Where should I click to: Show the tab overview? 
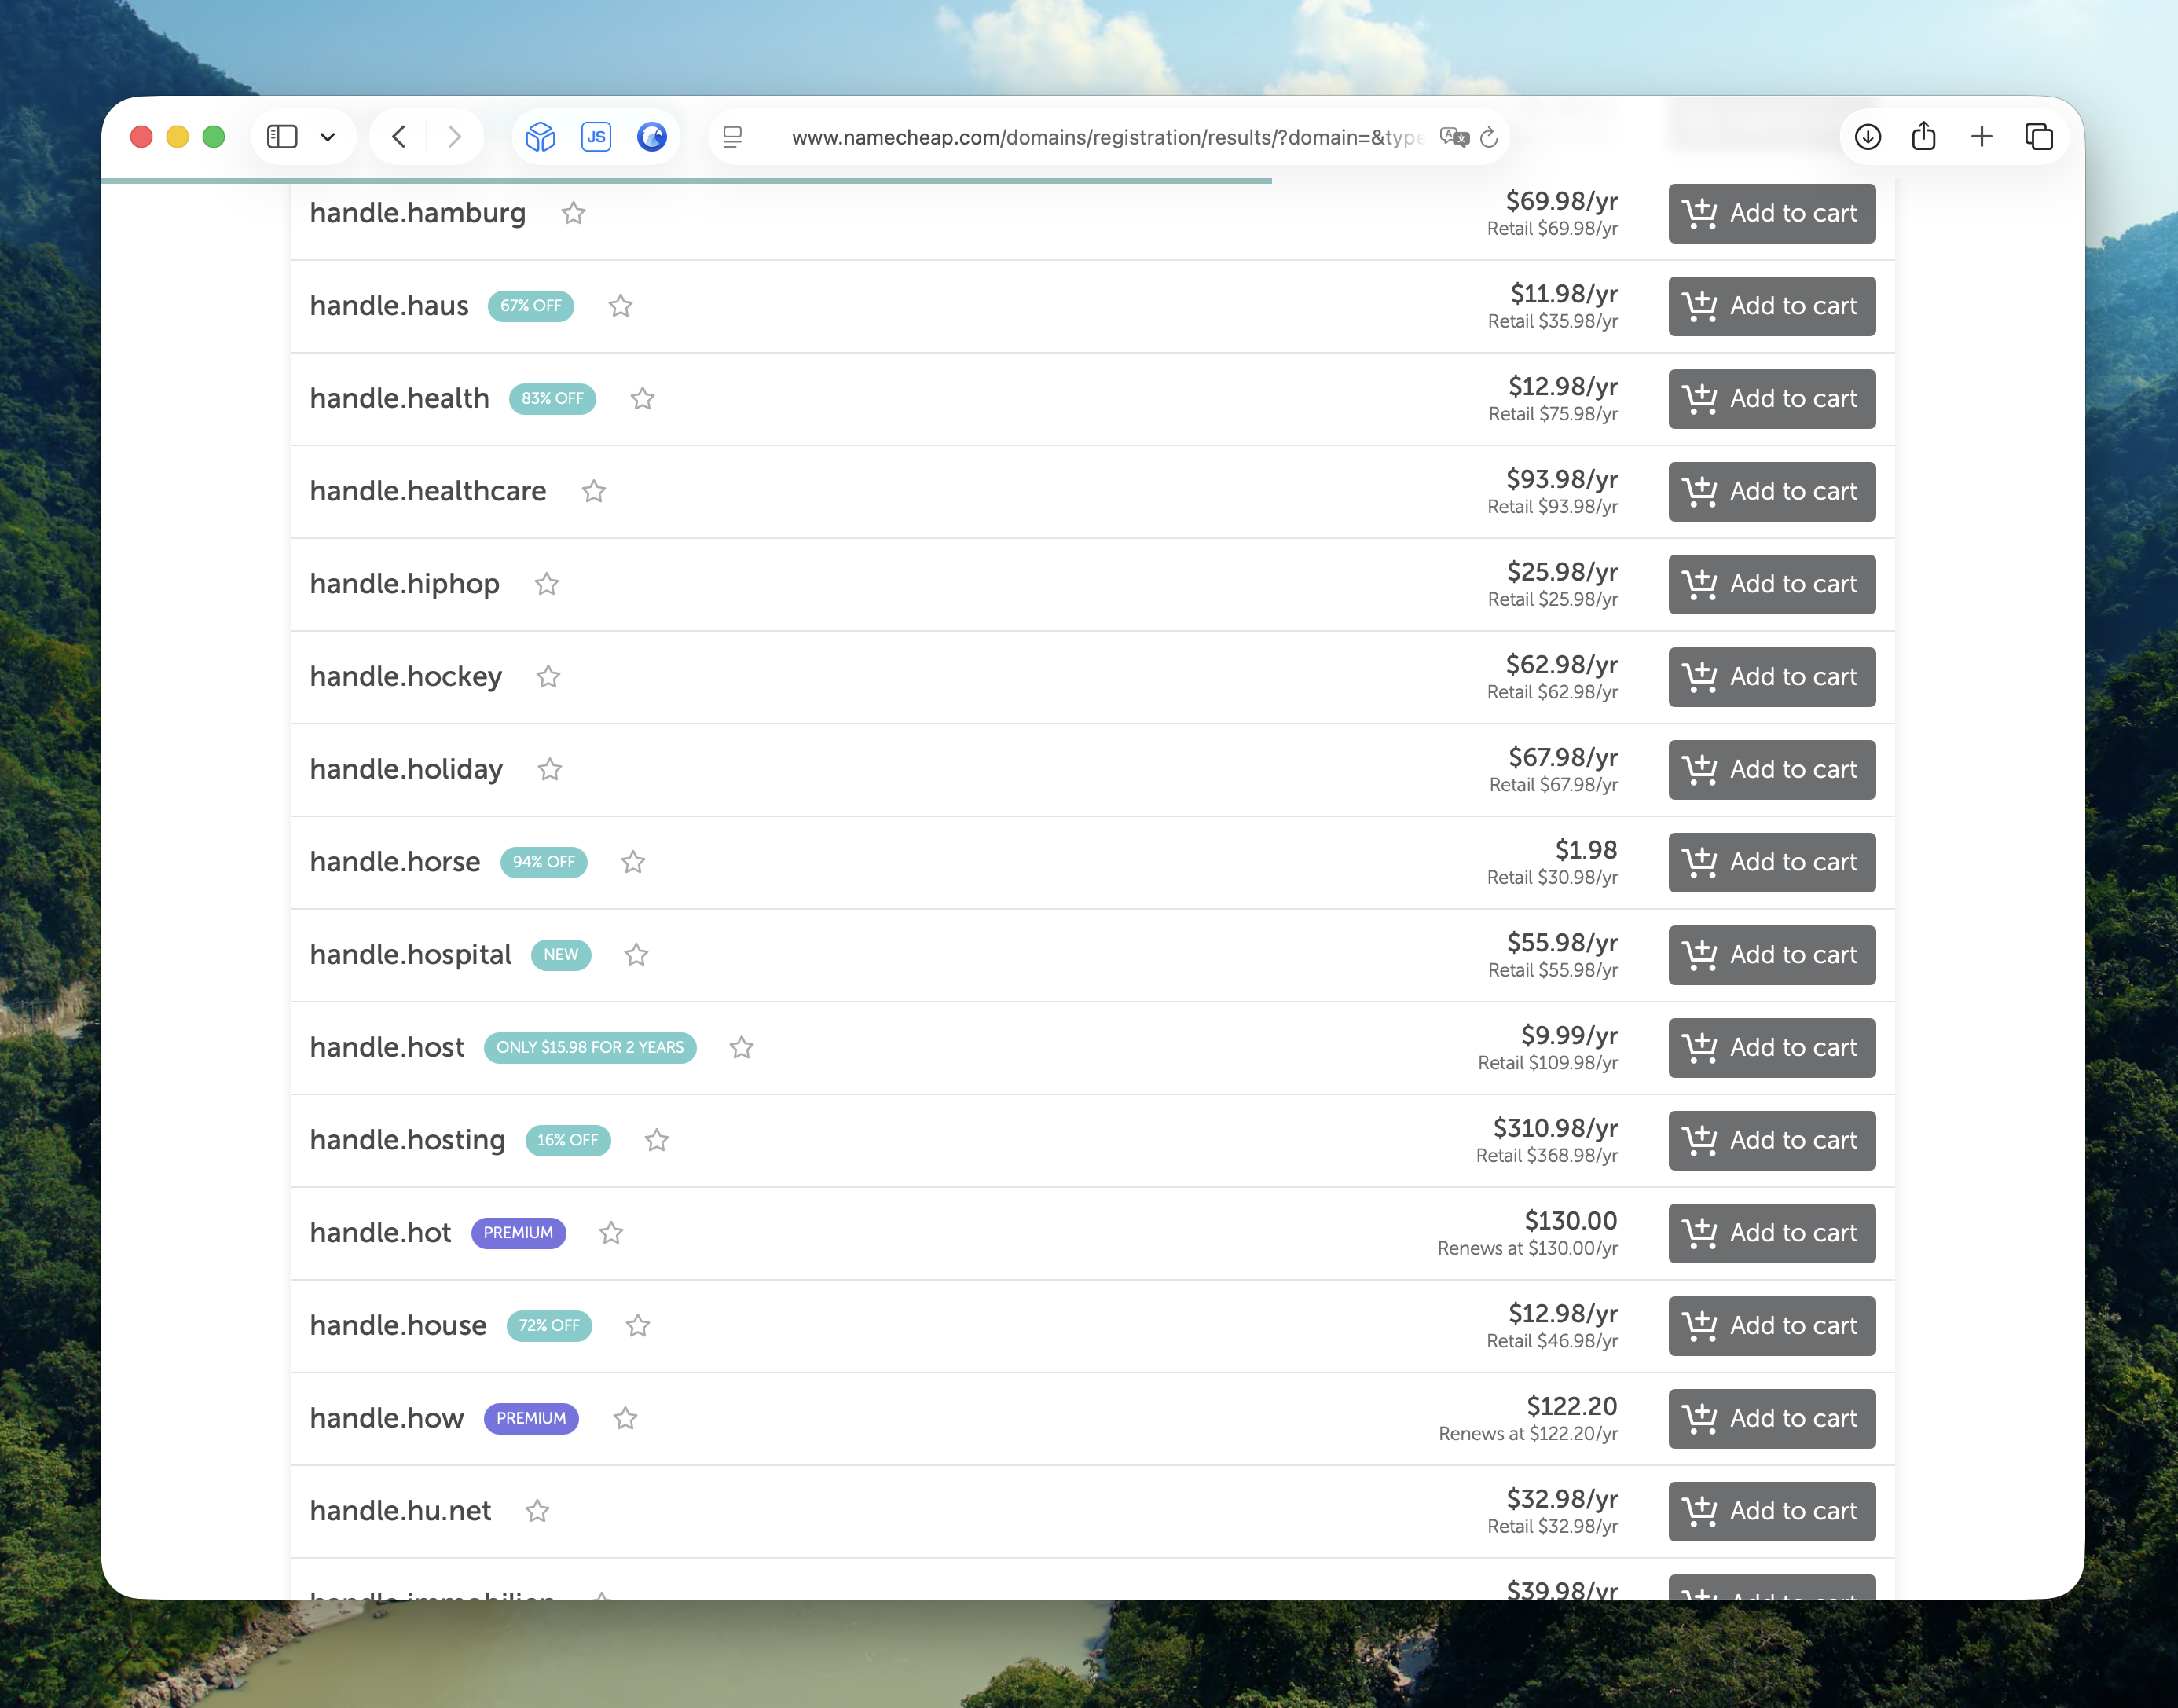pyautogui.click(x=2038, y=137)
